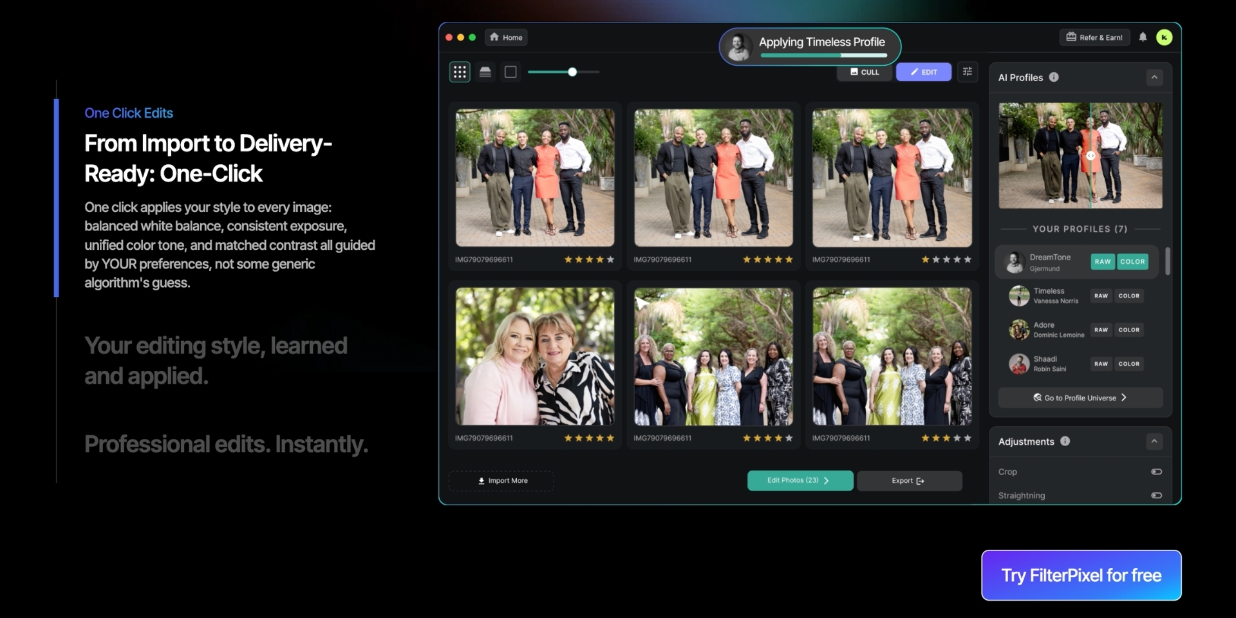Select the two women portrait thumbnail
This screenshot has width=1236, height=618.
[x=535, y=356]
